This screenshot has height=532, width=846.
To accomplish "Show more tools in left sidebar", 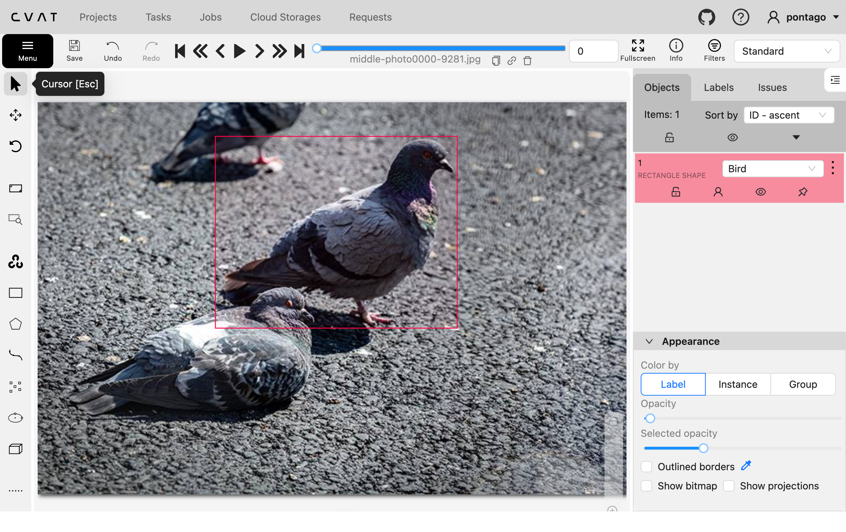I will click(x=16, y=491).
